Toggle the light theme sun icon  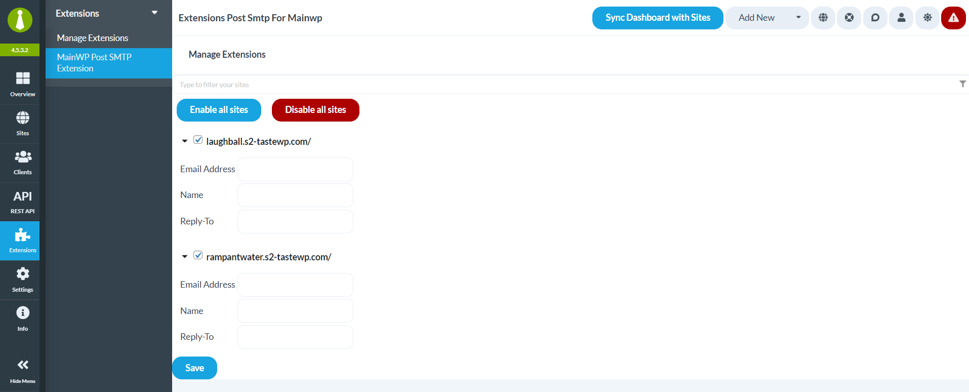927,18
